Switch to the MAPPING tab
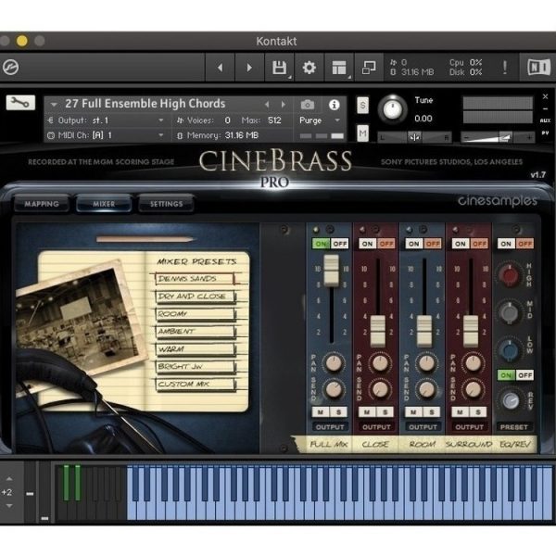Screen dimensions: 556x556 [x=42, y=204]
